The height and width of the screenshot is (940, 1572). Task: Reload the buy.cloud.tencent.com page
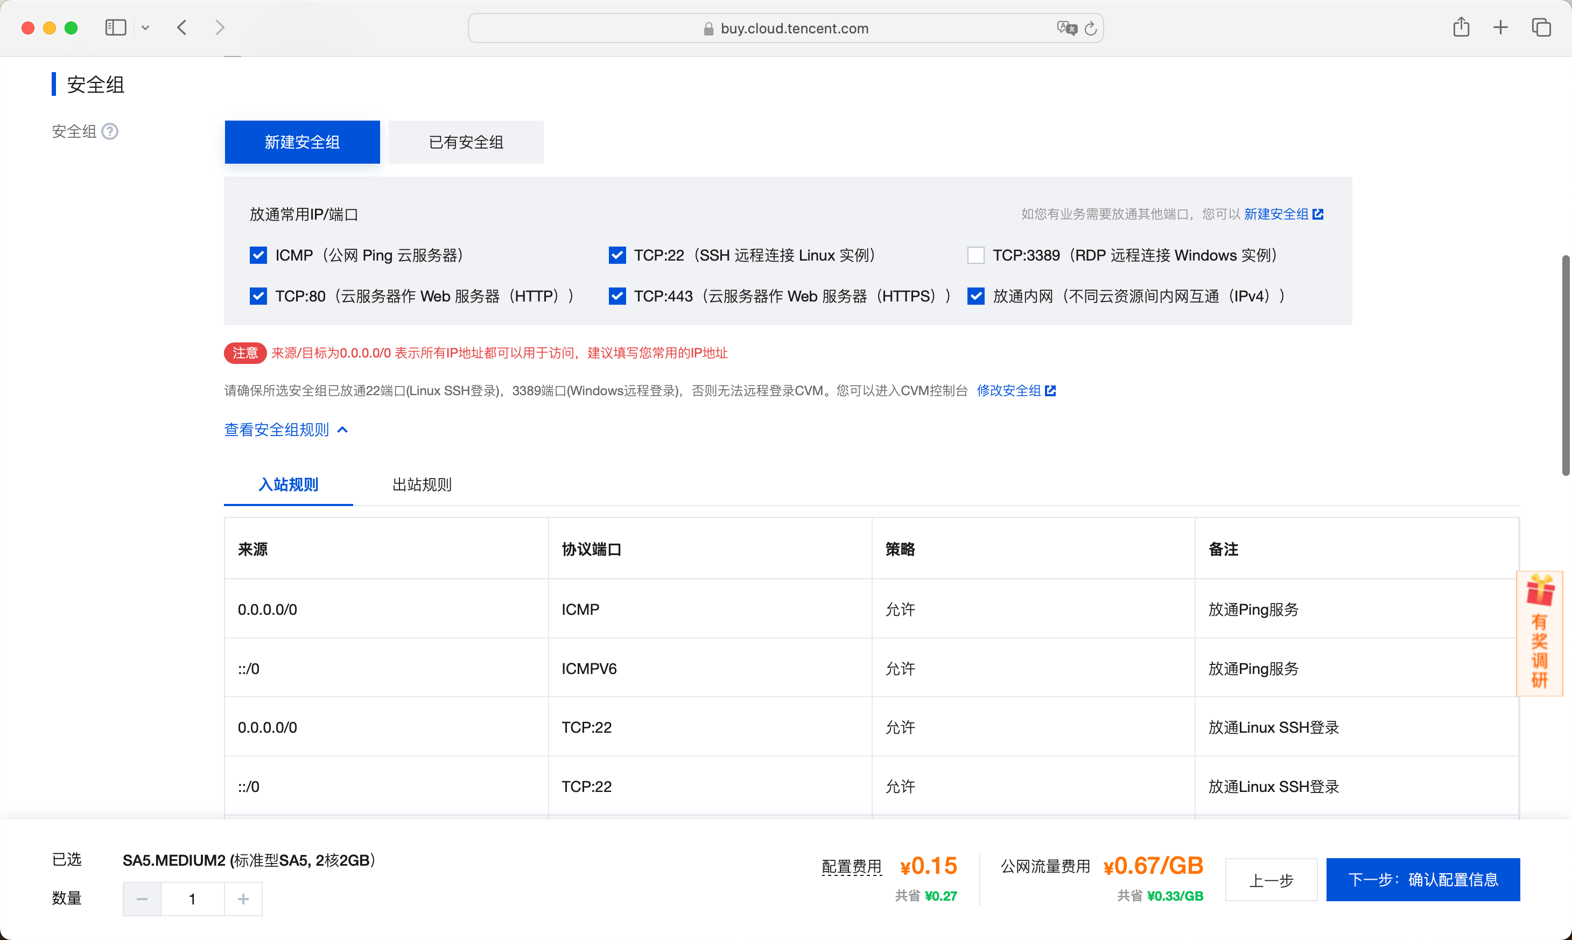(x=1091, y=29)
